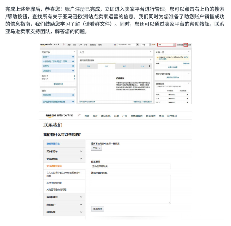
Task: Open the 查看问题日志 link
Action: [53, 144]
